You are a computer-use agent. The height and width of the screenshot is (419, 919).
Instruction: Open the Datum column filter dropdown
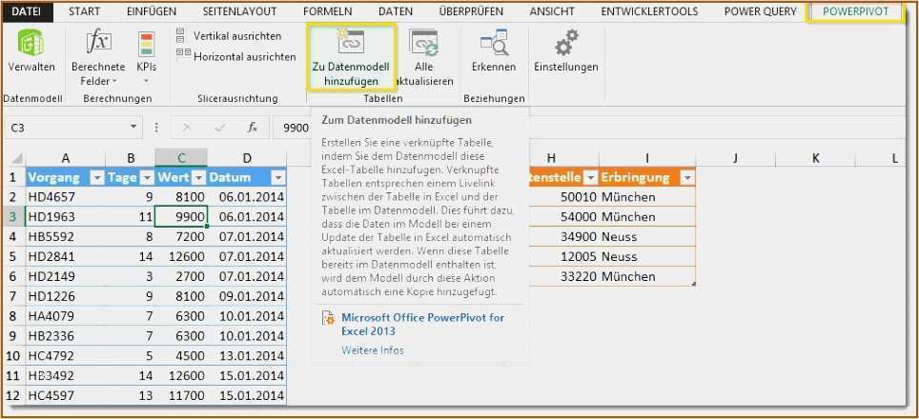click(278, 178)
